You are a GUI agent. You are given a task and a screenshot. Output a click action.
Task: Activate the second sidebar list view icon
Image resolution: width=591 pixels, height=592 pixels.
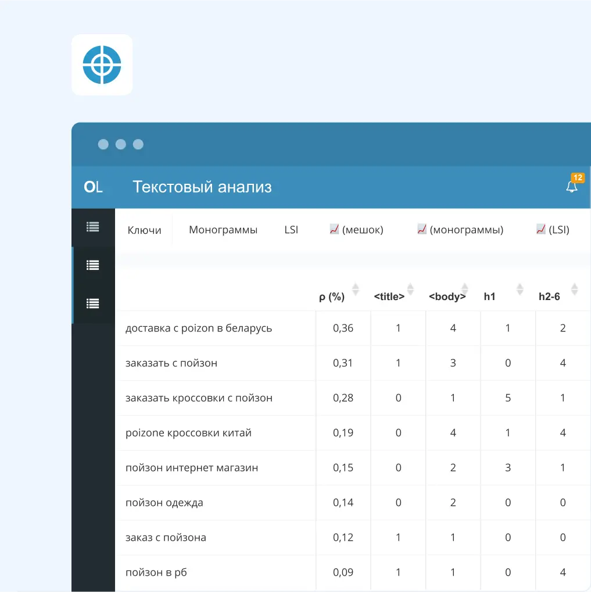point(93,265)
